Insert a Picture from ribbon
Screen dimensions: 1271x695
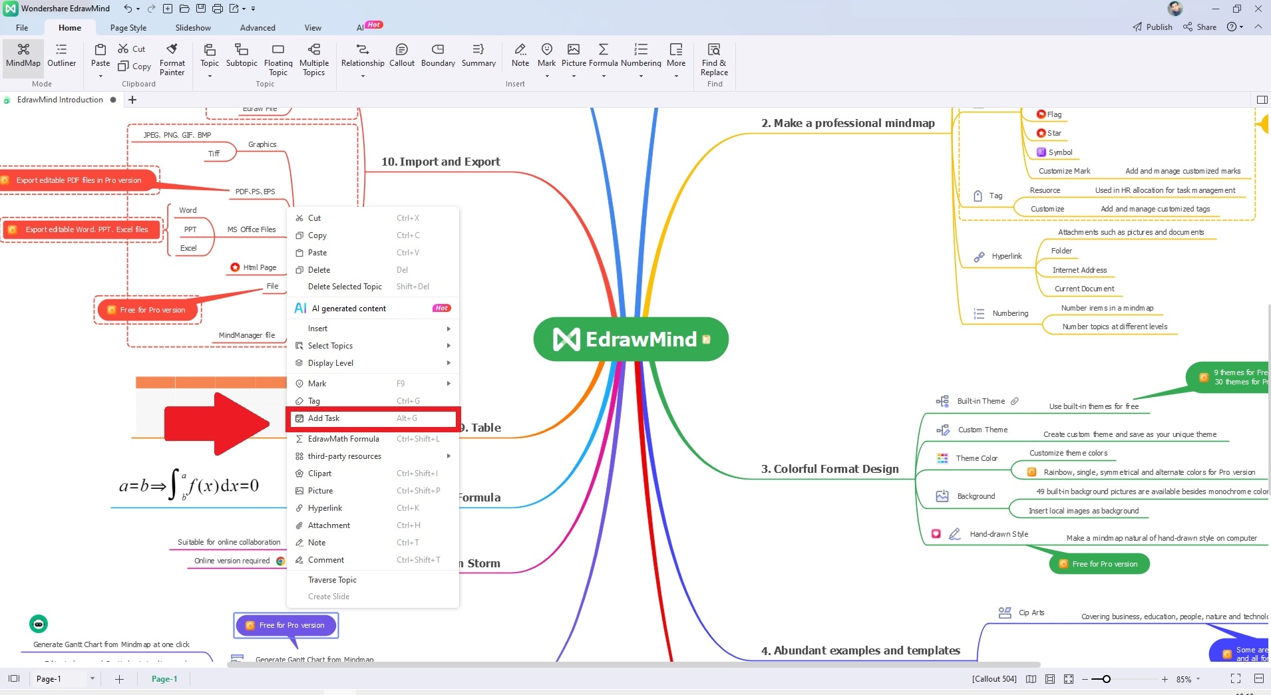coord(574,55)
